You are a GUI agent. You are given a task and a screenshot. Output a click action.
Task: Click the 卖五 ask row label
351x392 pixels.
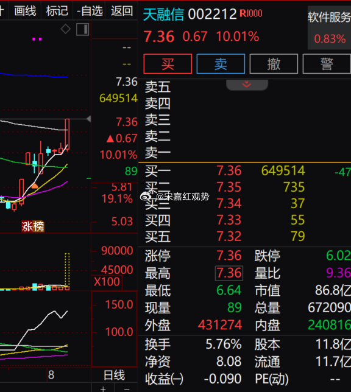click(158, 87)
